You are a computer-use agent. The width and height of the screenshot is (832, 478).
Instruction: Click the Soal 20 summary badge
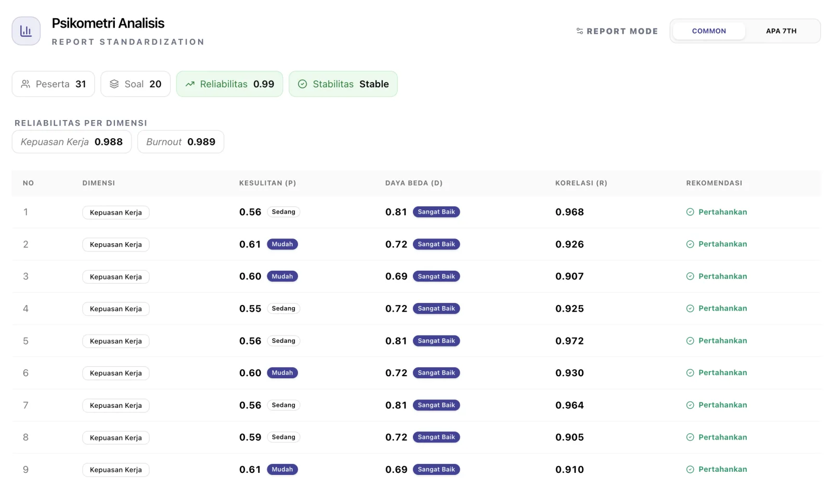(135, 84)
